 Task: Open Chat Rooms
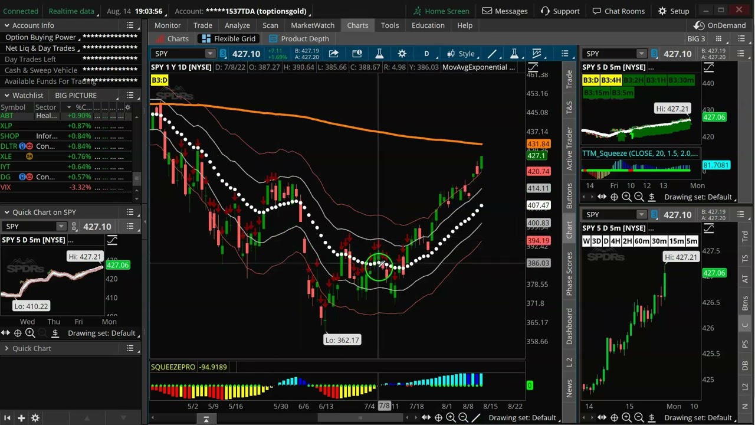click(618, 11)
